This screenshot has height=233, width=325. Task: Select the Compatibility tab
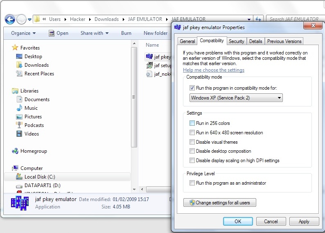[212, 41]
